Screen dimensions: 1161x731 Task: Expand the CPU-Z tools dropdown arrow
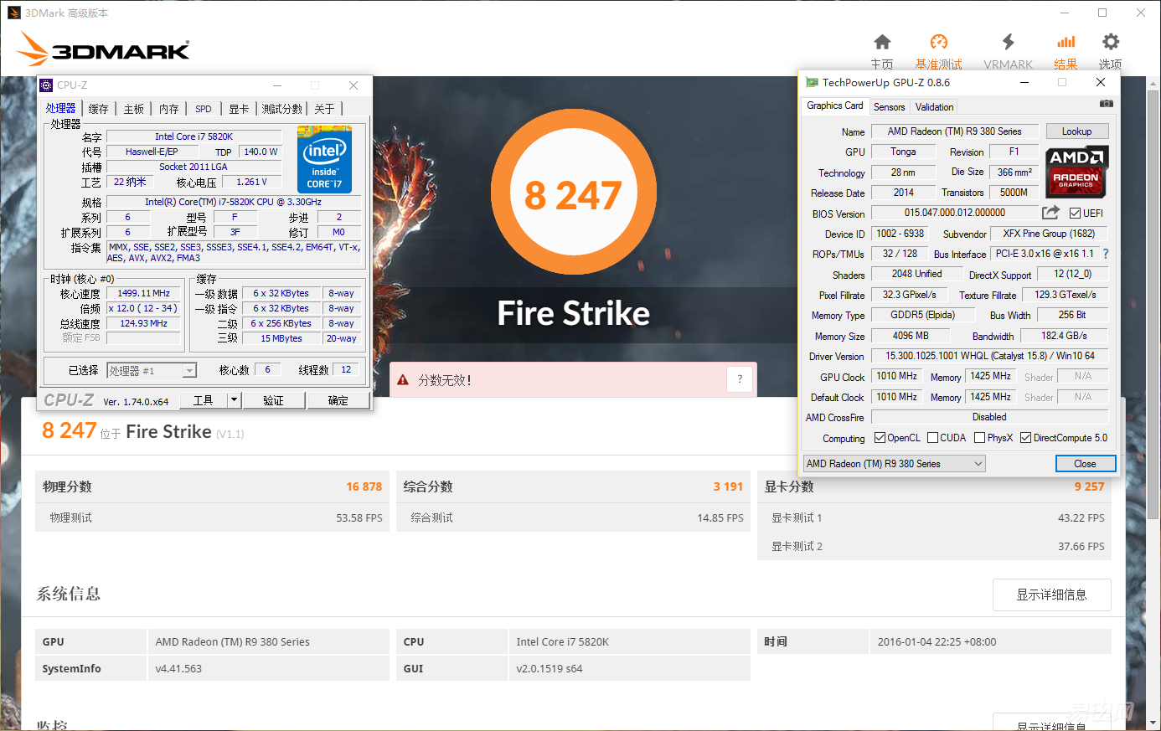point(235,400)
